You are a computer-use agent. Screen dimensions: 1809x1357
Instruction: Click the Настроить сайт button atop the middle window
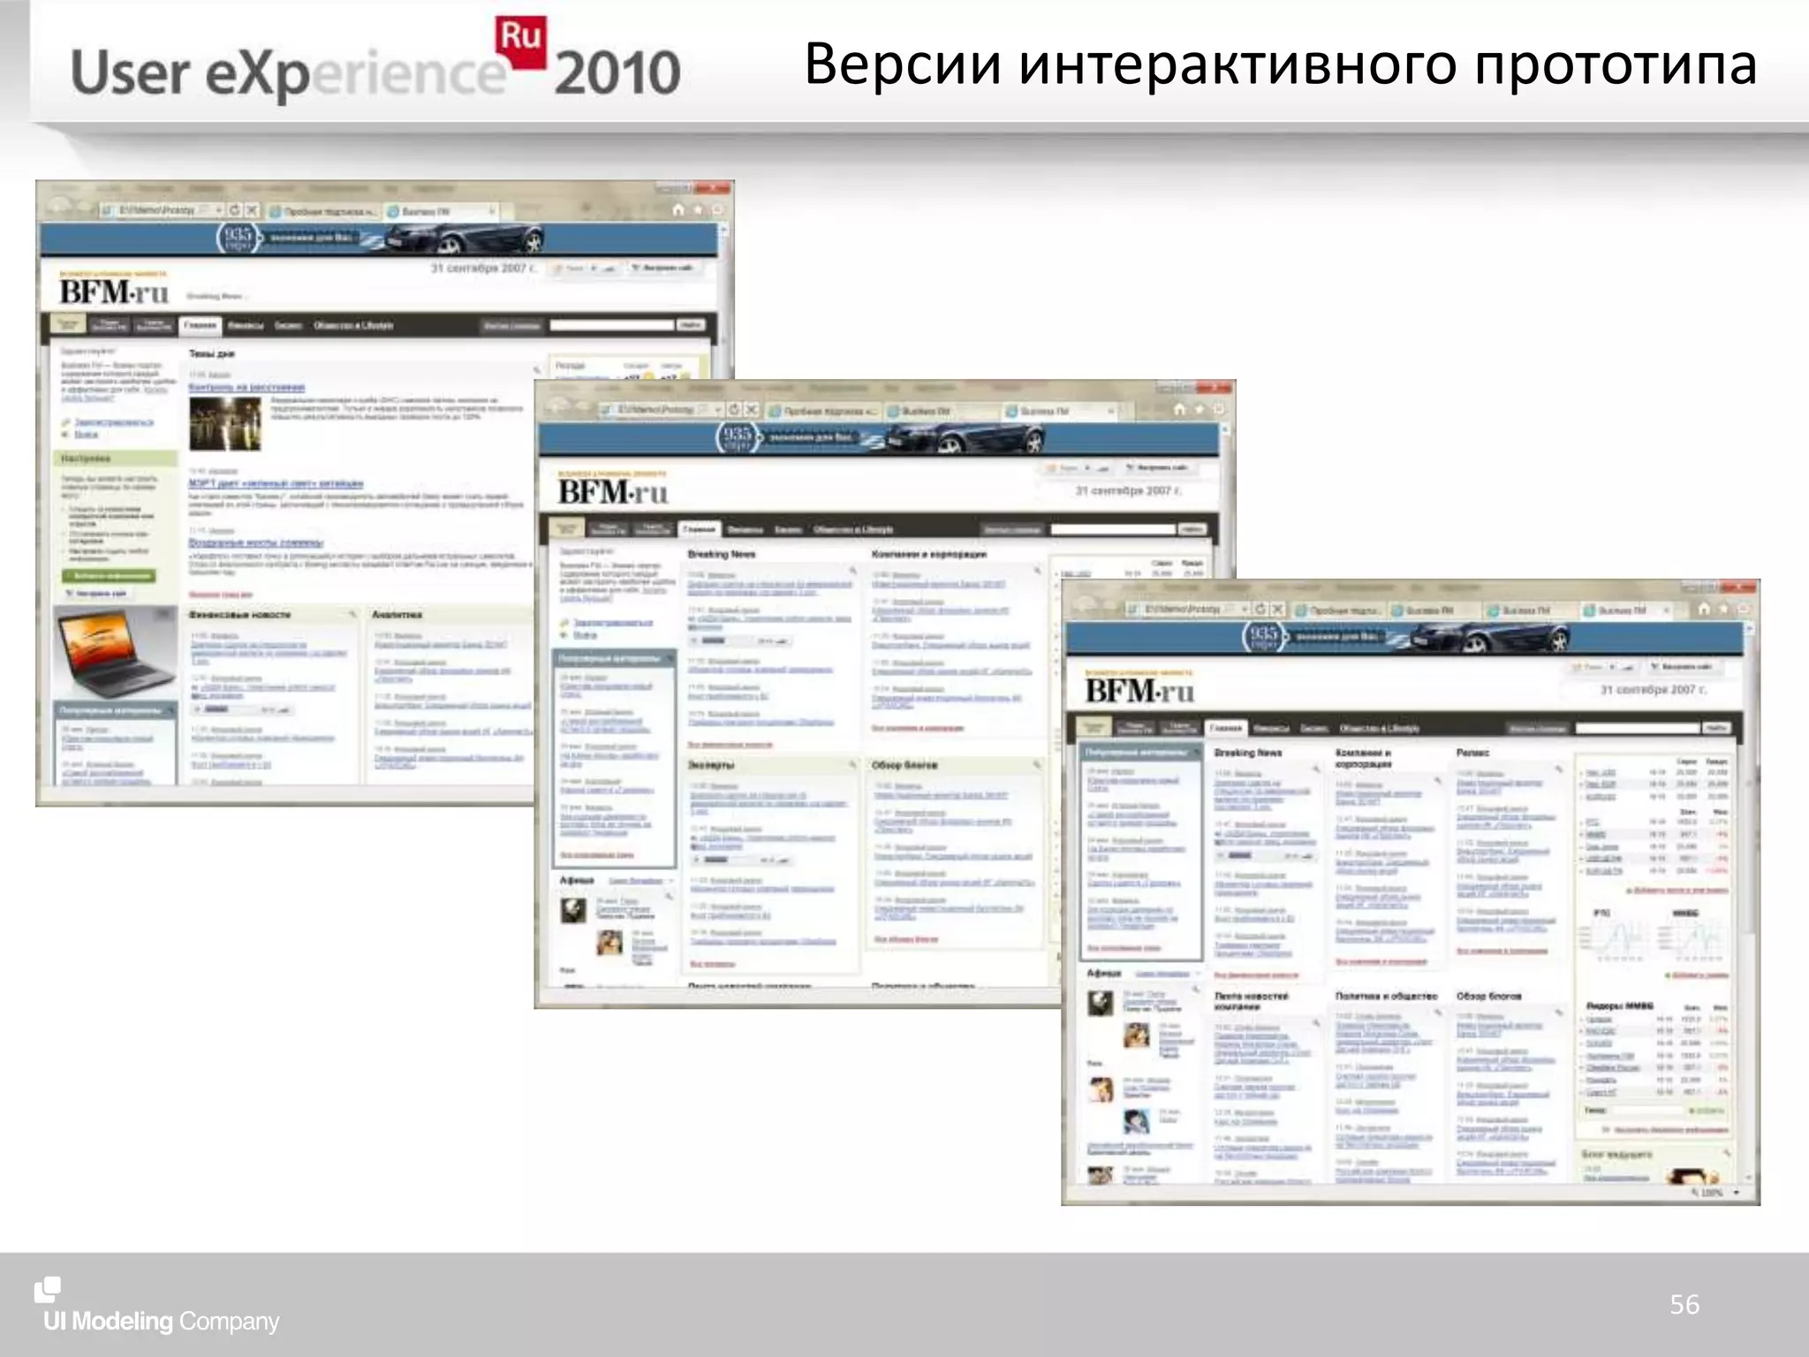[1161, 467]
